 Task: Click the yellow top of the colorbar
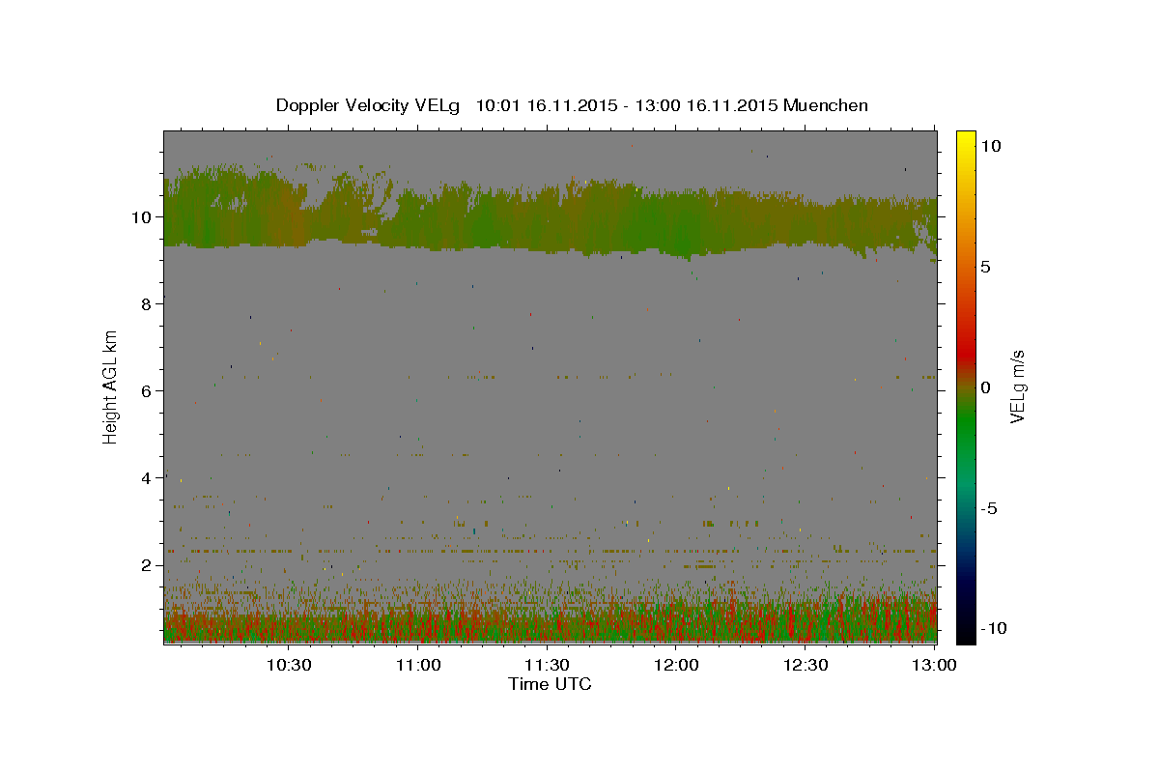click(x=966, y=143)
